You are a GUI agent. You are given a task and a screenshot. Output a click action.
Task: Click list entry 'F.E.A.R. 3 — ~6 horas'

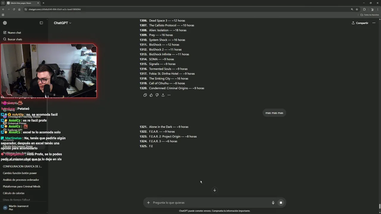tap(163, 141)
